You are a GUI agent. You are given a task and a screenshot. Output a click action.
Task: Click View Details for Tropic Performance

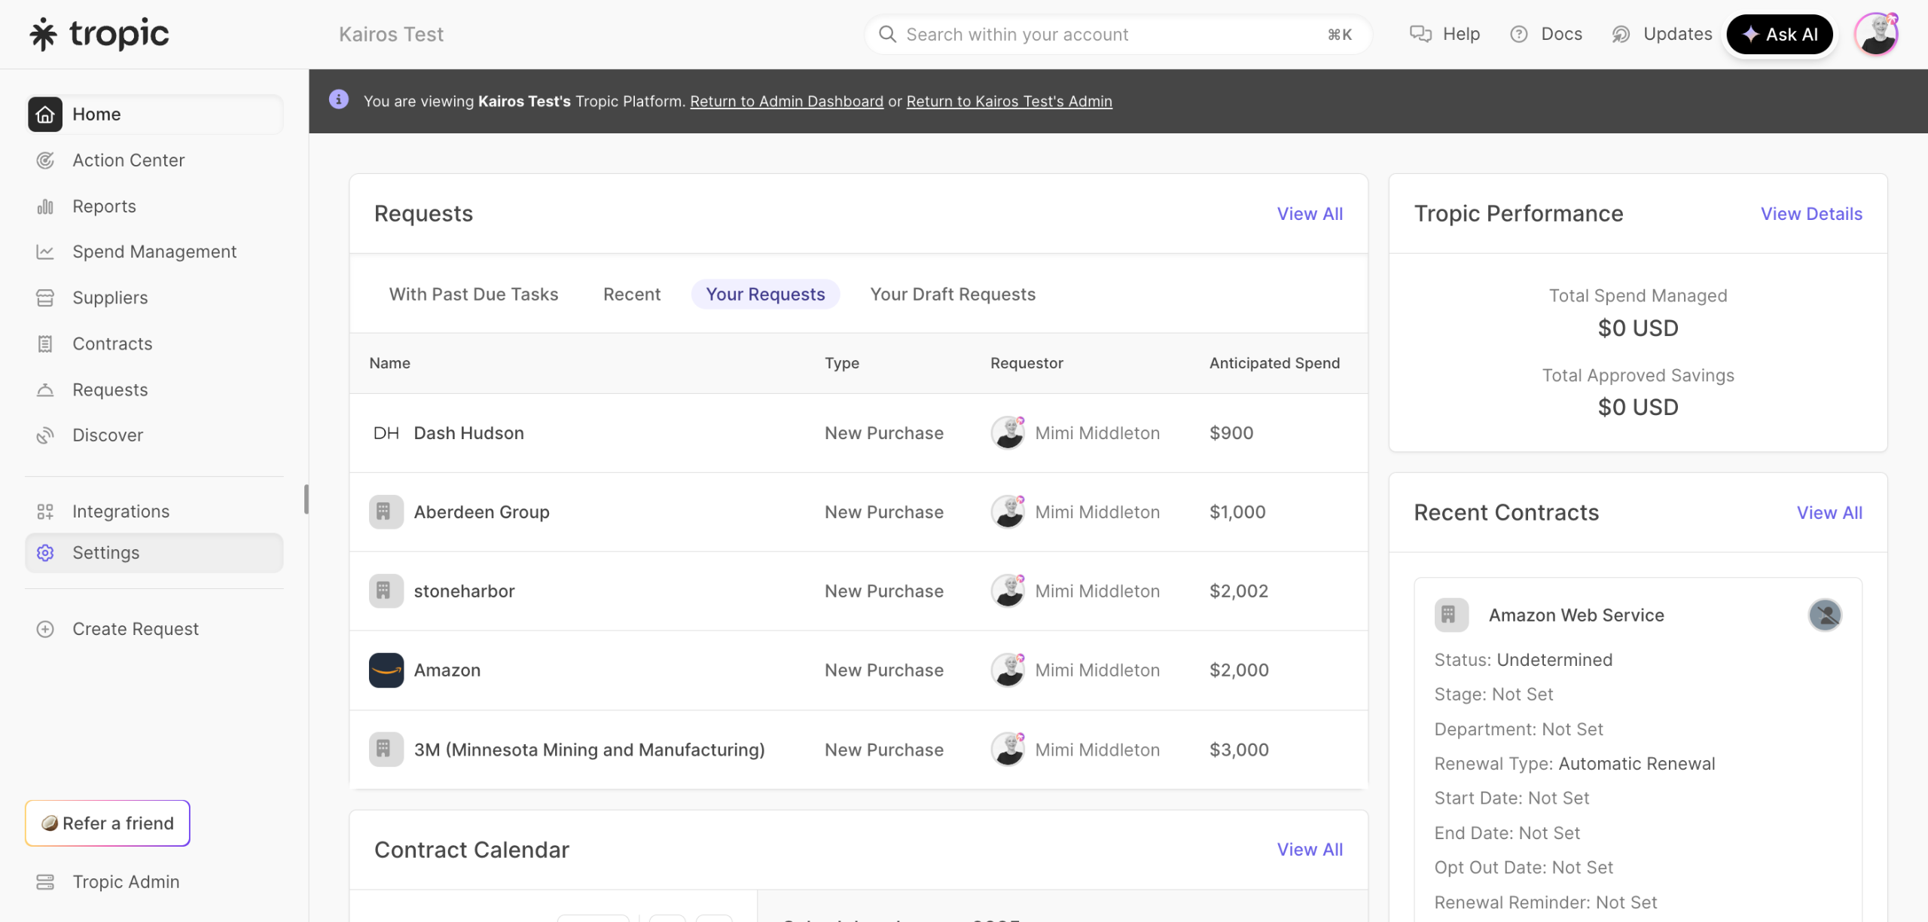1811,214
